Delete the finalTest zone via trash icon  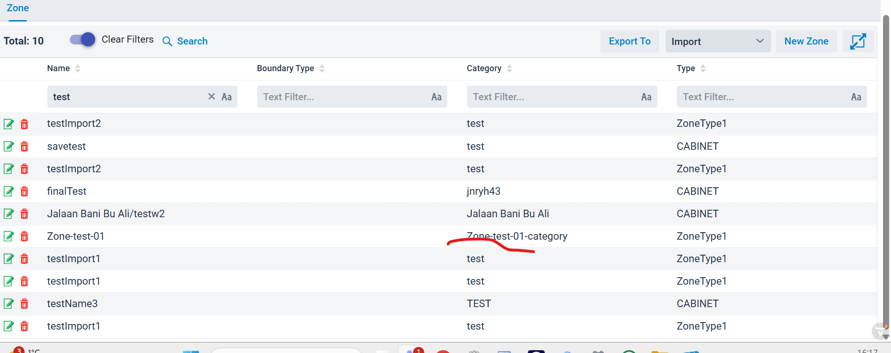click(x=24, y=191)
